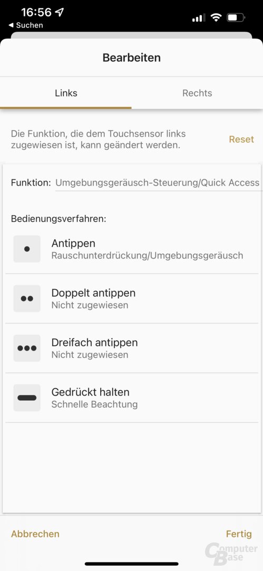This screenshot has width=263, height=571.
Task: Tap the battery indicator icon
Action: click(x=236, y=17)
